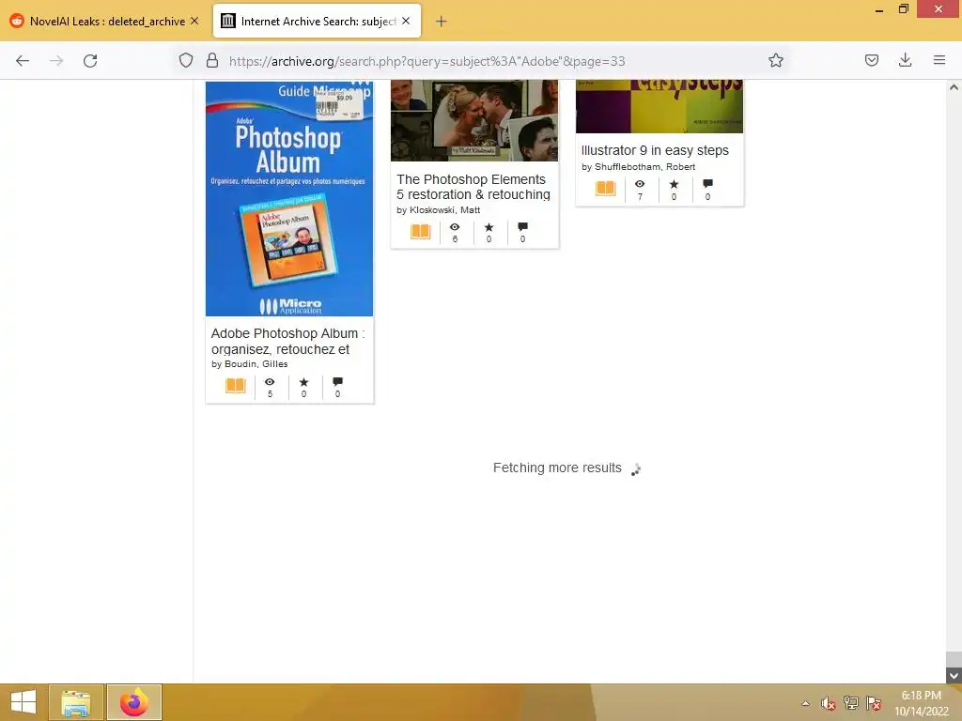Click the network tray icon

851,703
